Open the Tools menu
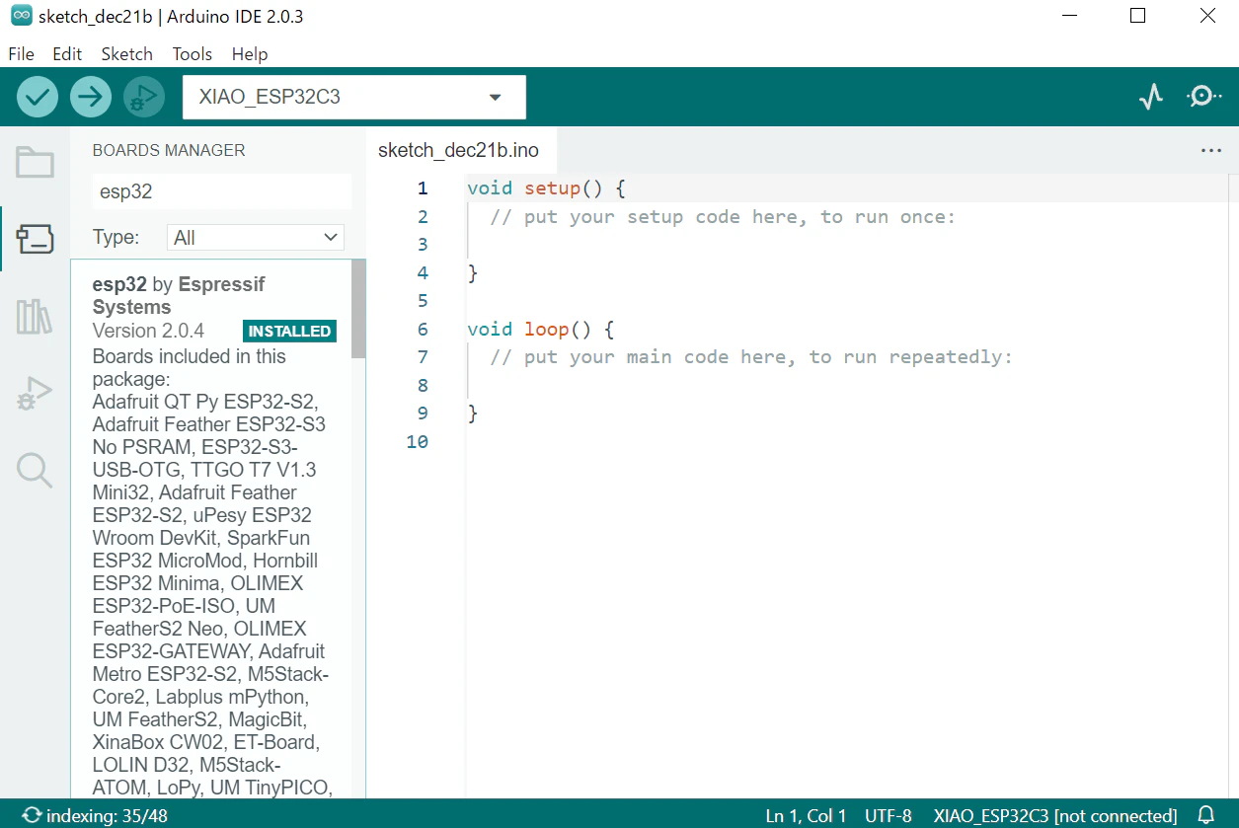Image resolution: width=1239 pixels, height=828 pixels. [193, 54]
